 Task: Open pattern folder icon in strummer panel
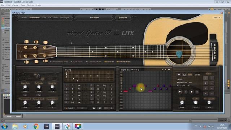[179, 75]
